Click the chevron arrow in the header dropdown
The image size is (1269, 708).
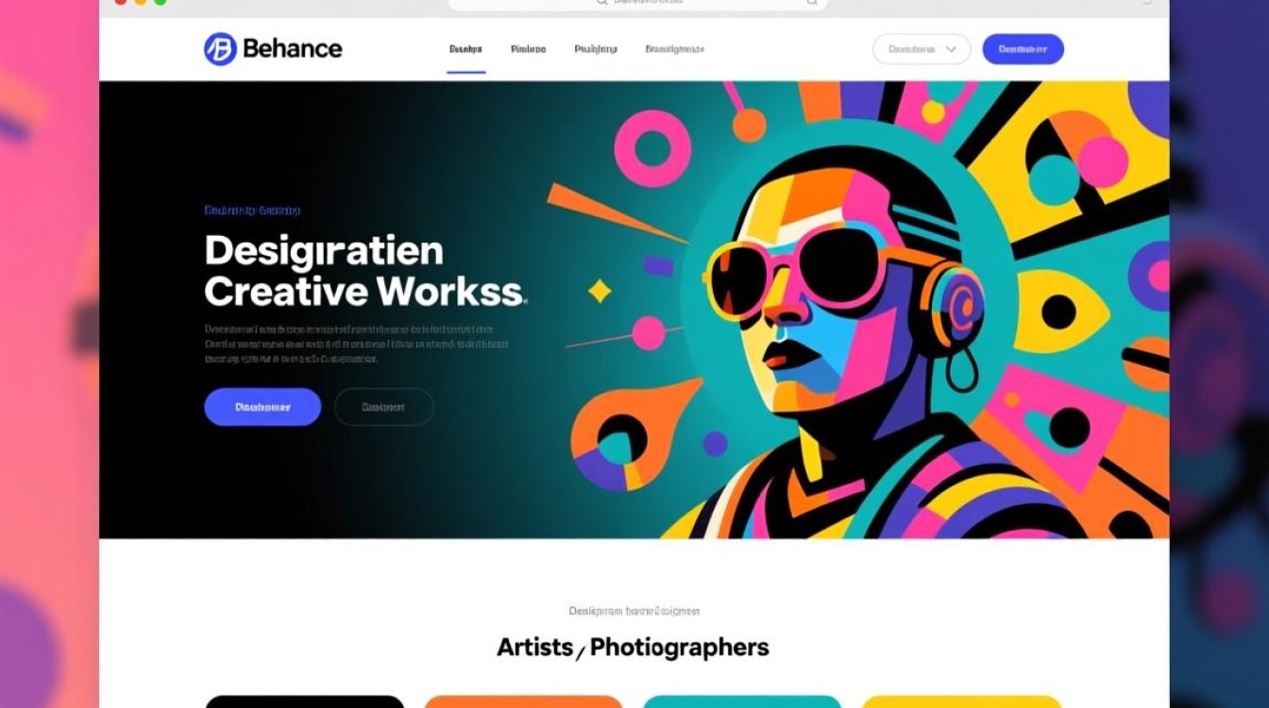point(951,49)
